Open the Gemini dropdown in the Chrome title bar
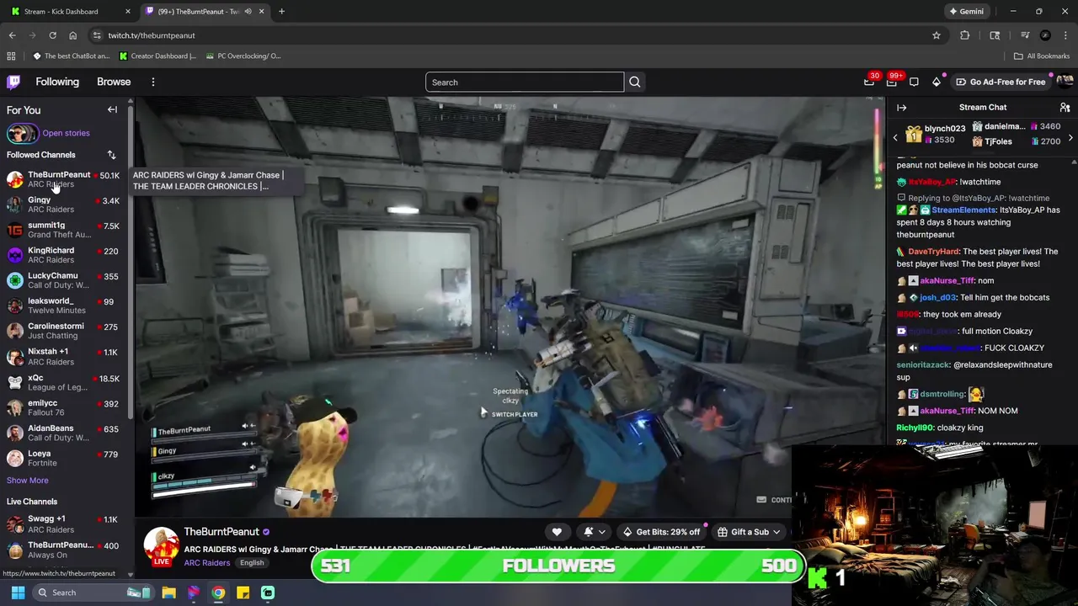1078x606 pixels. coord(966,12)
